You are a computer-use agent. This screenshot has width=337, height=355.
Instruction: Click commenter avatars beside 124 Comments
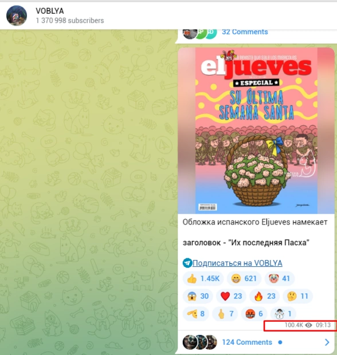coord(199,342)
